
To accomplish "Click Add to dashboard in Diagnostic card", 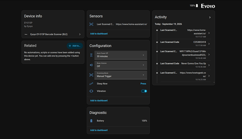I will coord(99,130).
